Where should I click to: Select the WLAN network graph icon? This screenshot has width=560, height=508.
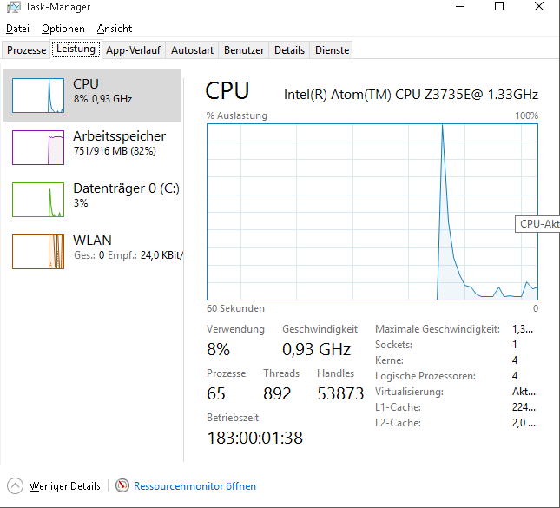coord(38,252)
